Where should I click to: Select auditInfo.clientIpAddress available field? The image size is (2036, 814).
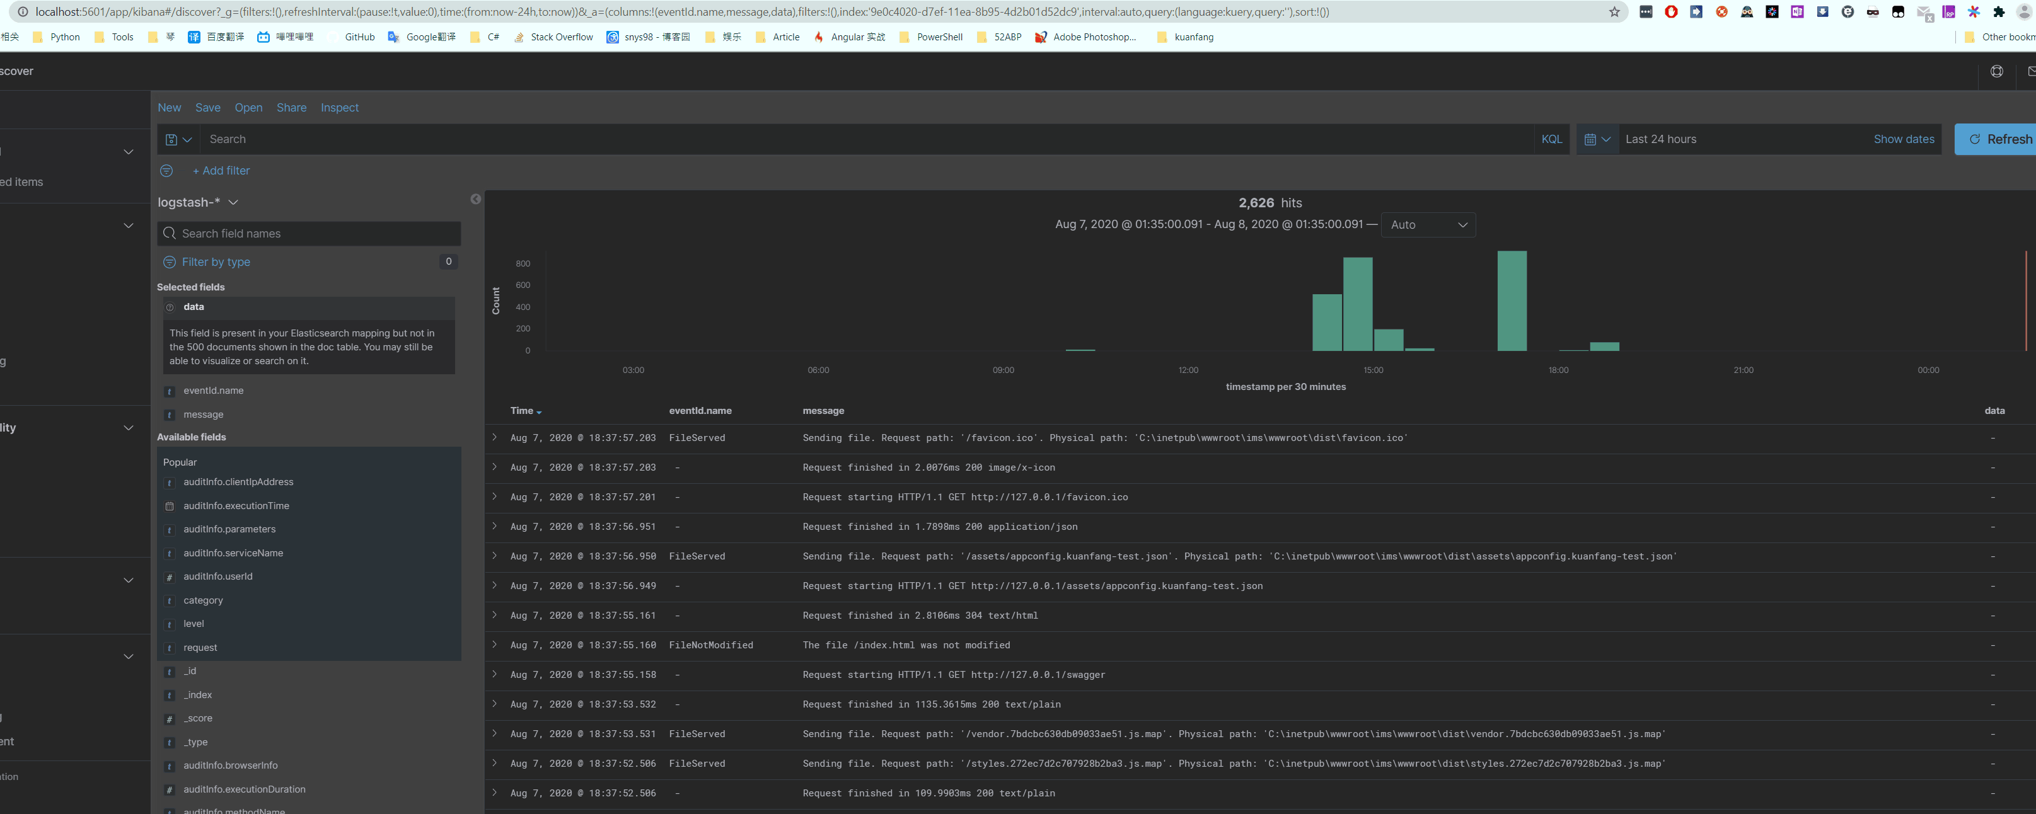click(238, 482)
